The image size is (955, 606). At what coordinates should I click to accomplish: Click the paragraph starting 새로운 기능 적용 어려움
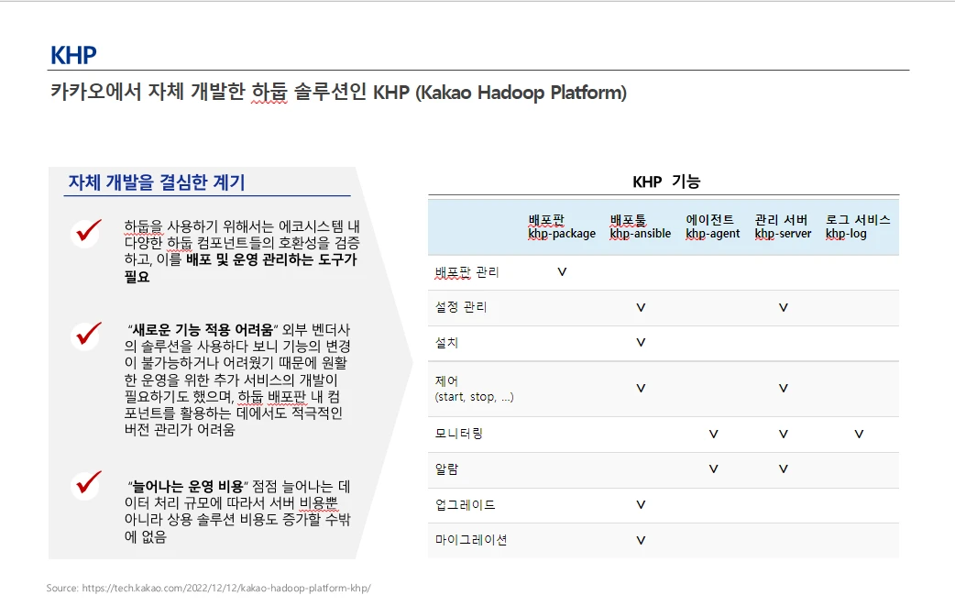[x=237, y=380]
